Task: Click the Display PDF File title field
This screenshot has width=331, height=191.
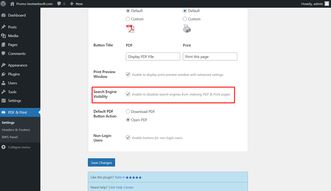Action: pyautogui.click(x=153, y=56)
